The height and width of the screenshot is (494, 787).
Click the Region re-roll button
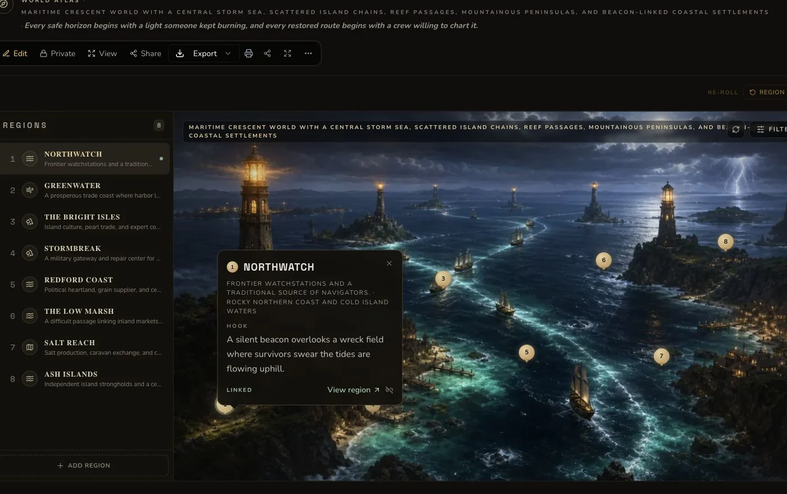click(766, 92)
